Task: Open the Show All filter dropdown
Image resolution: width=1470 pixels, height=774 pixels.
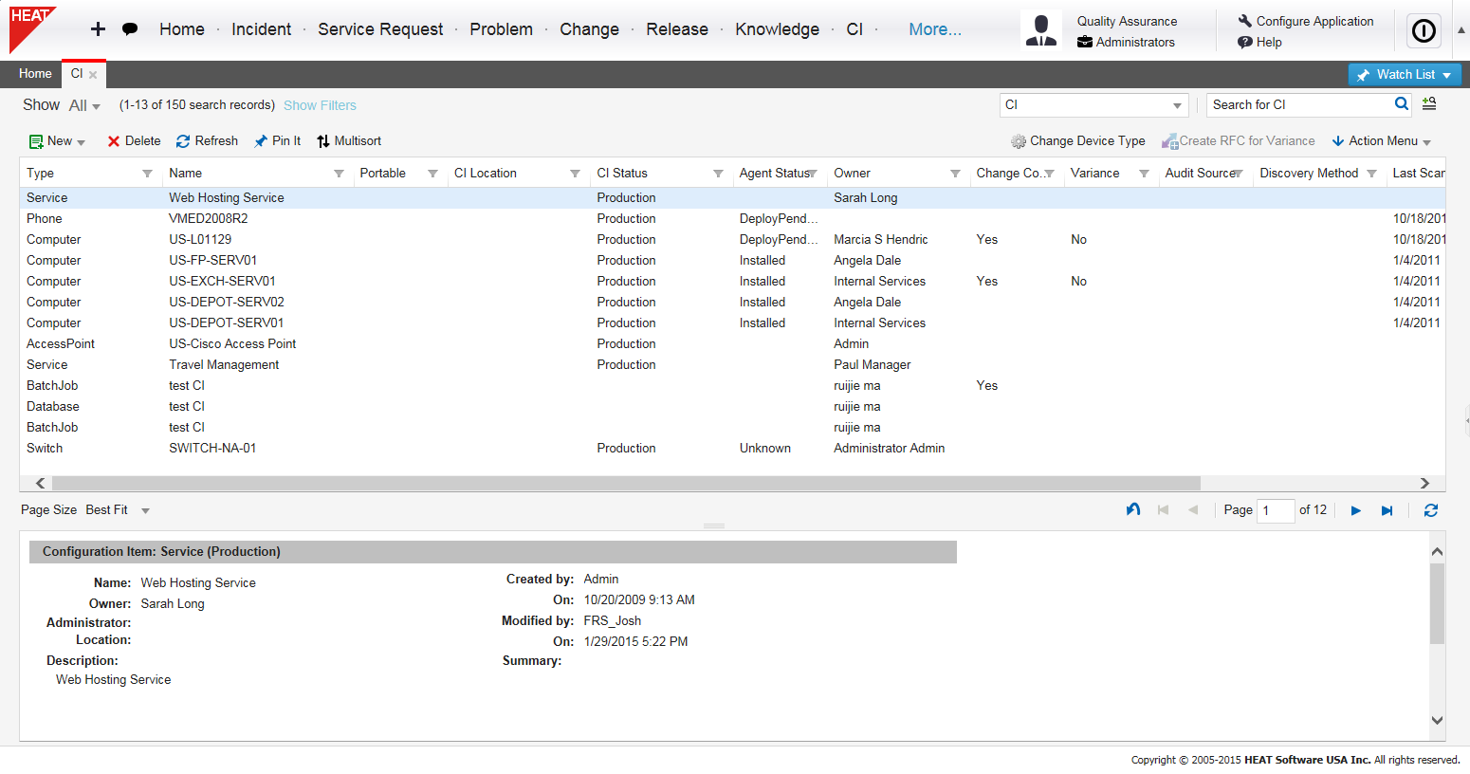Action: 83,104
